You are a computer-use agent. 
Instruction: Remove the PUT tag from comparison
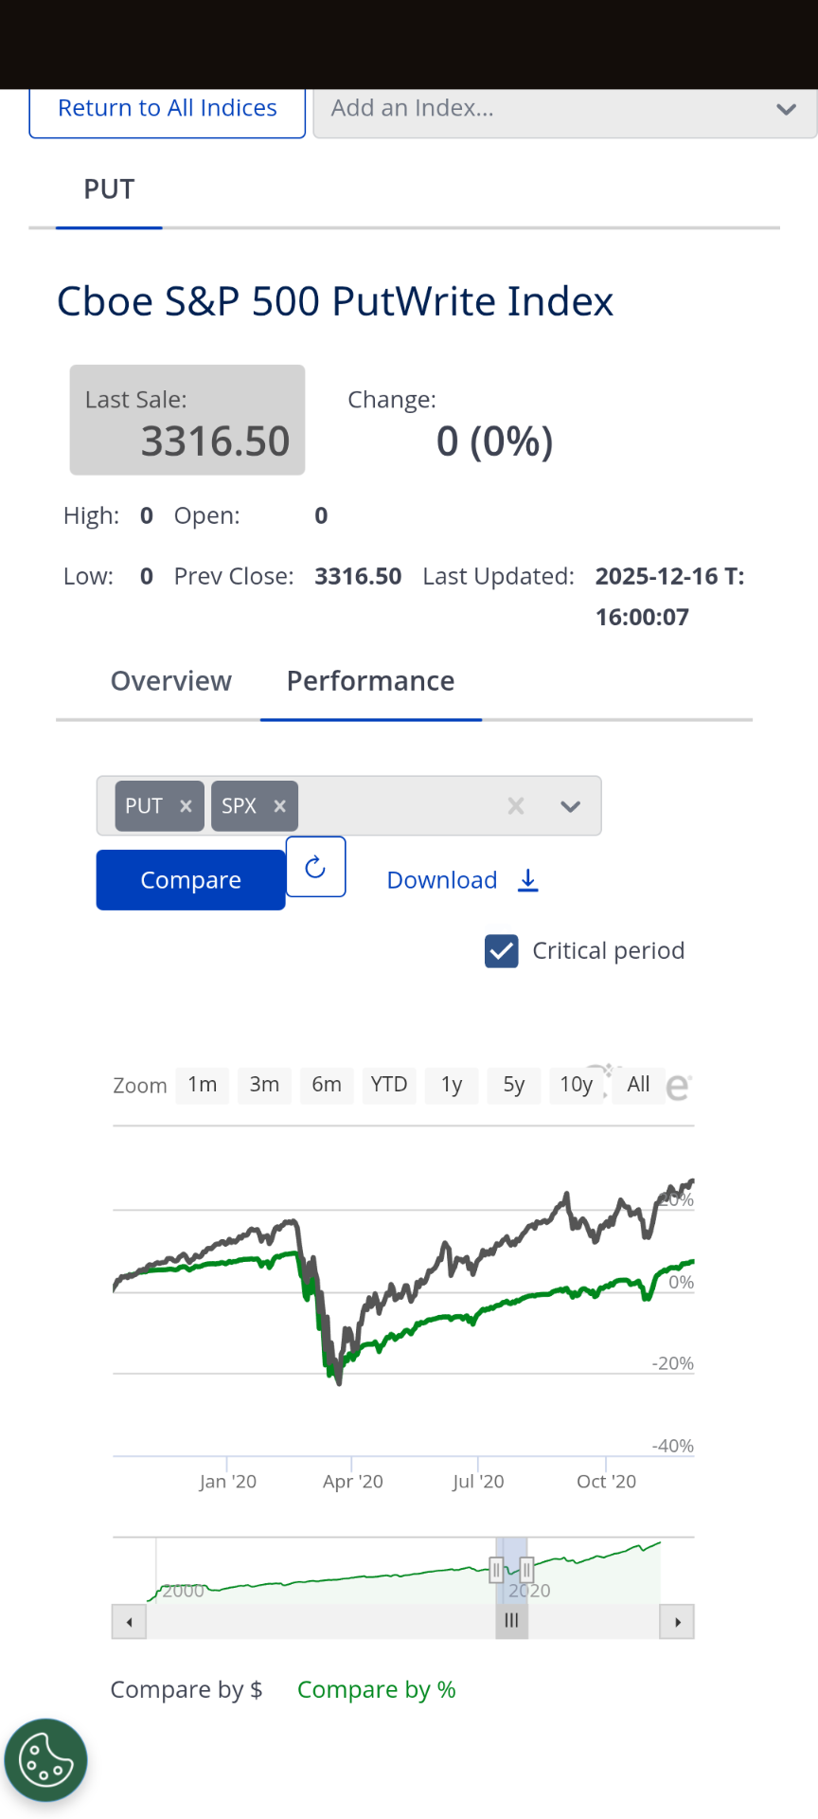[x=187, y=806]
